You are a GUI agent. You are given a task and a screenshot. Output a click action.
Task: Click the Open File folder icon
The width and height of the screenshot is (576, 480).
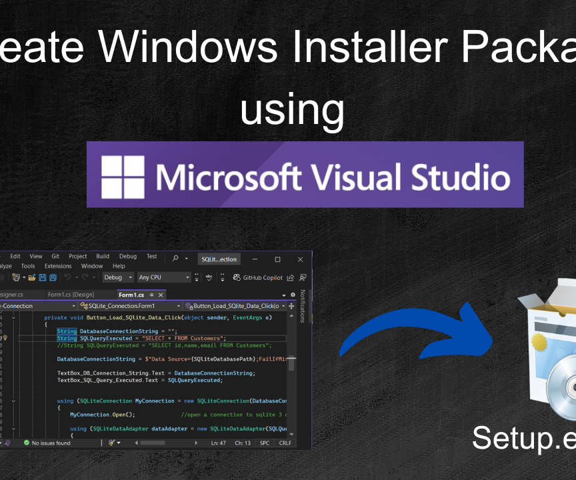pyautogui.click(x=32, y=277)
